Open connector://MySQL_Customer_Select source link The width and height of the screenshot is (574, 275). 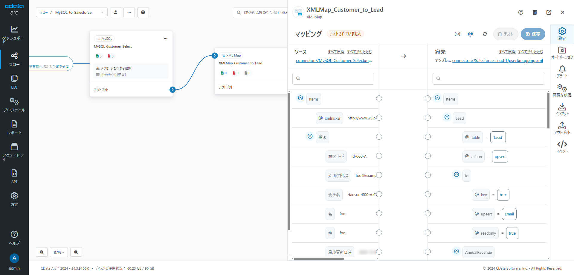pyautogui.click(x=334, y=60)
